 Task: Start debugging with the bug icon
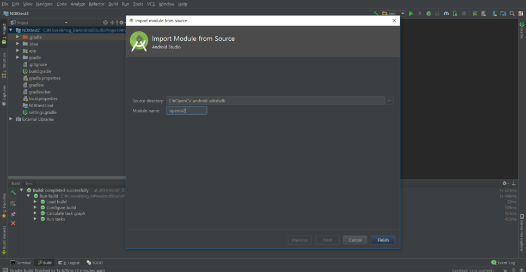[x=429, y=14]
